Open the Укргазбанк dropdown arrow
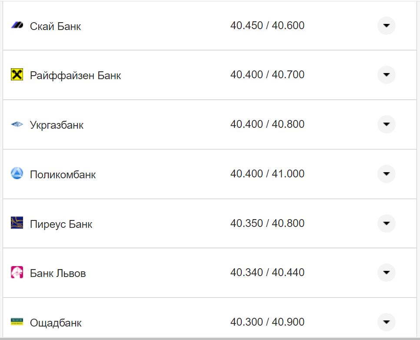420x340 pixels. point(386,124)
